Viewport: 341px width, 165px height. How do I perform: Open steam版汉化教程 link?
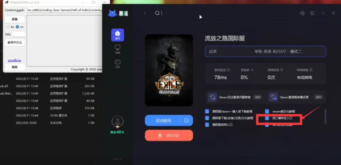pos(283,112)
